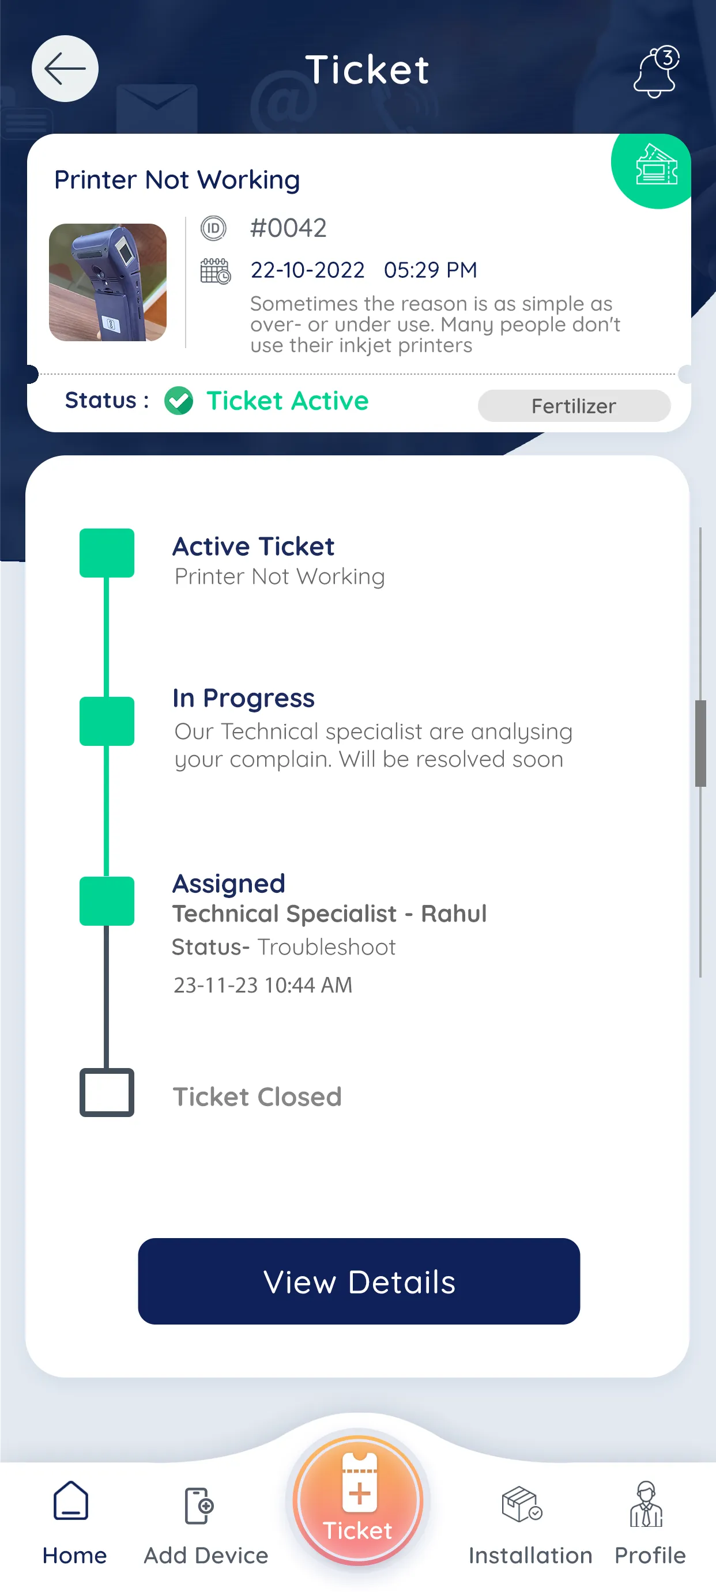This screenshot has height=1592, width=716.
Task: Click the ID icon beside #0042
Action: (x=213, y=228)
